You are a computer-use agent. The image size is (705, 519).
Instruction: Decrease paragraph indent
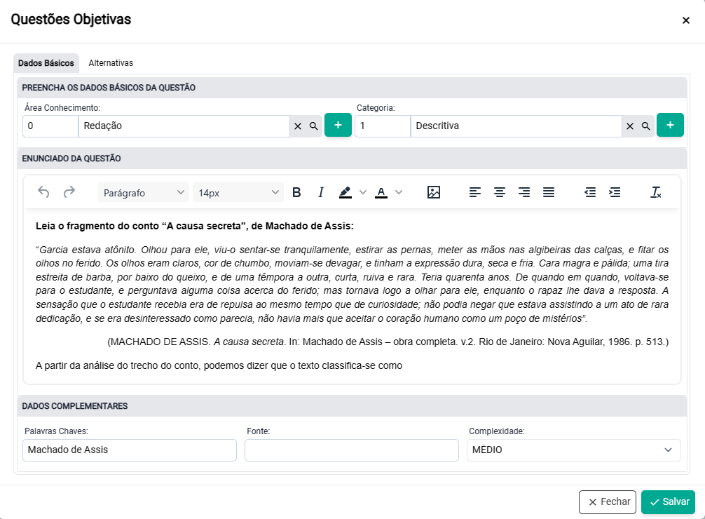590,193
